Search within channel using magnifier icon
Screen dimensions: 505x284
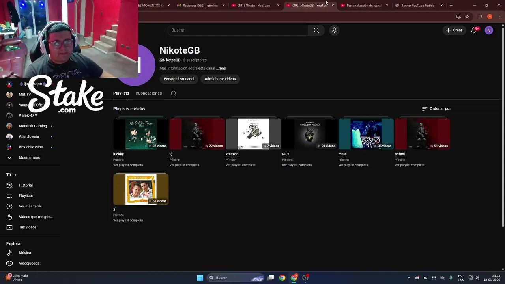174,93
